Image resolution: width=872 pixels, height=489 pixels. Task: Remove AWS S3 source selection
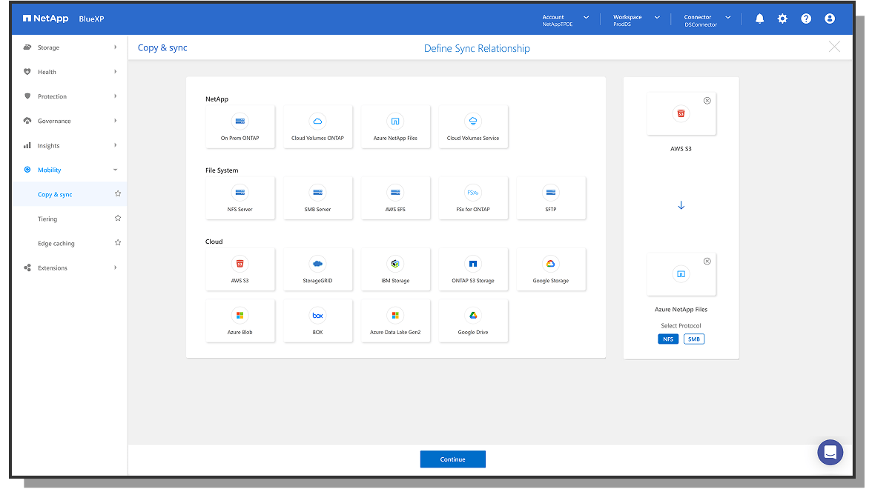pyautogui.click(x=707, y=101)
